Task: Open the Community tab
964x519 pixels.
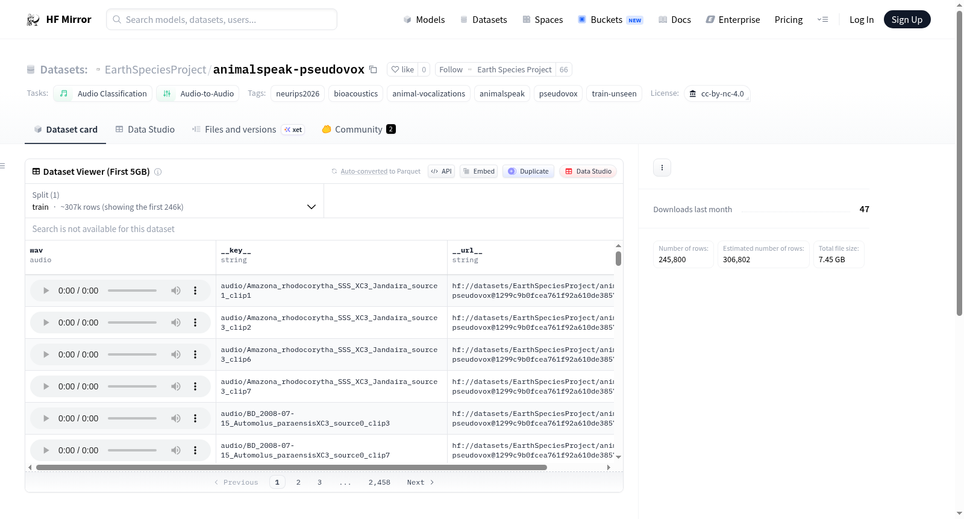Action: click(x=358, y=130)
